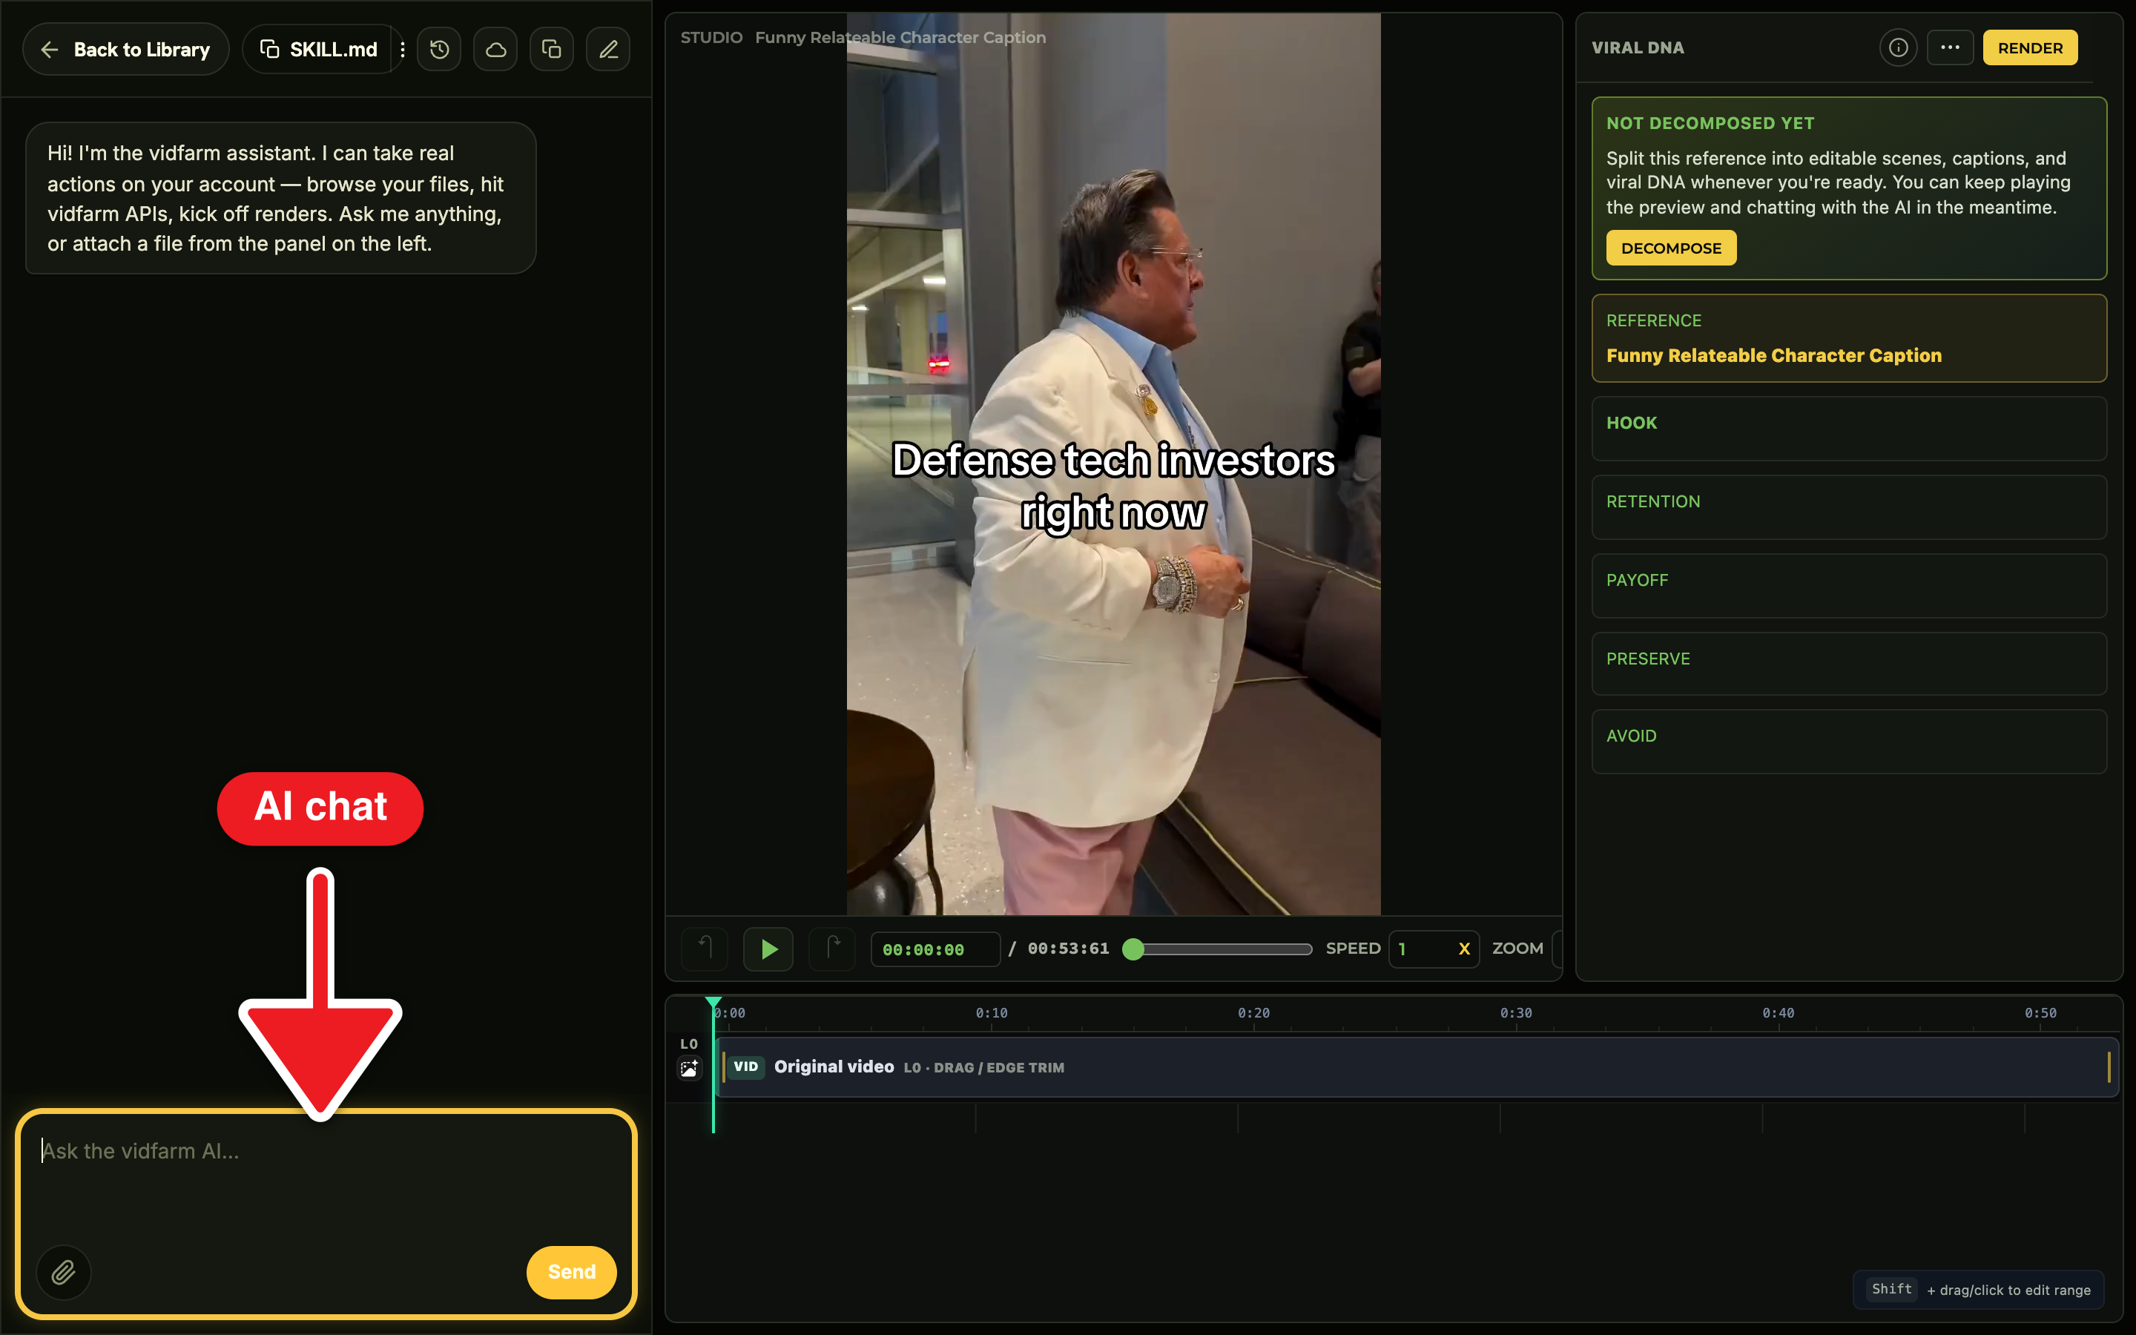The height and width of the screenshot is (1335, 2136).
Task: Click the copy icon in top toolbar
Action: (552, 50)
